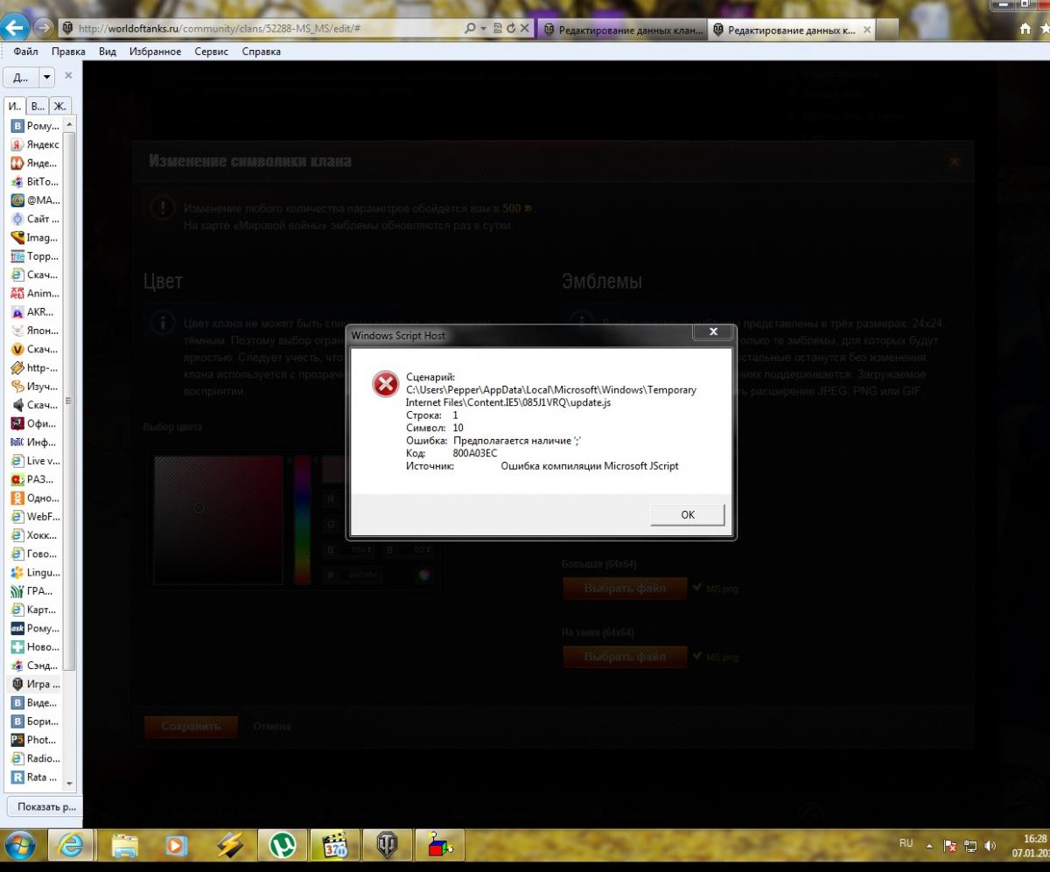
Task: Open the 'BitTo...' favorite
Action: coord(36,182)
